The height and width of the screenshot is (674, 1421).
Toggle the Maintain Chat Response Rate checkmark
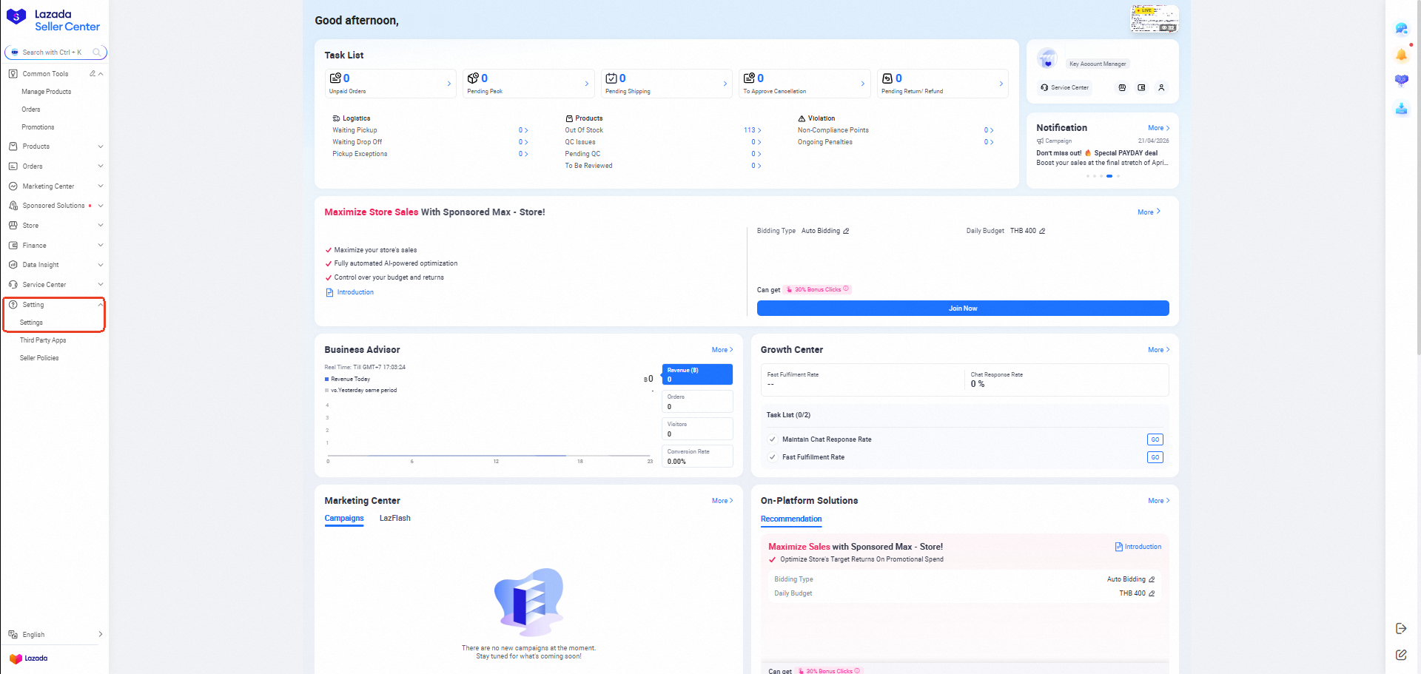coord(773,439)
